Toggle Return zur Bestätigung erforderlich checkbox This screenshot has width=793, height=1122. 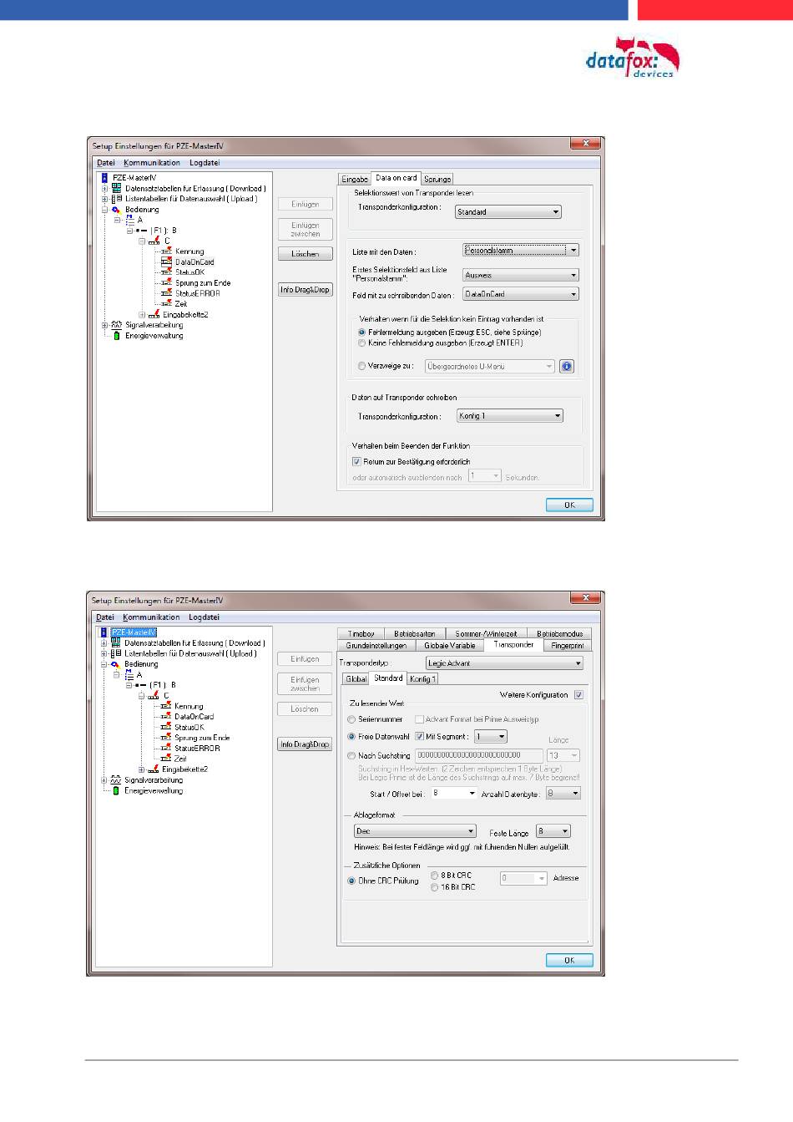click(356, 461)
